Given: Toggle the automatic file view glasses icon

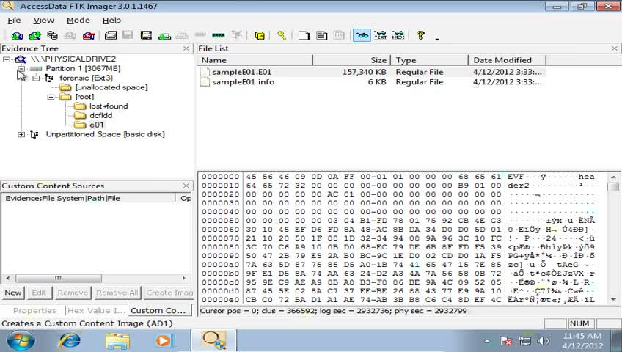Looking at the screenshot, I should [x=362, y=36].
